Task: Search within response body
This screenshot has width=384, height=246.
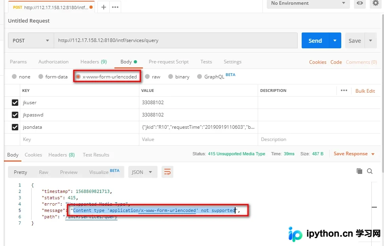Action: click(370, 171)
